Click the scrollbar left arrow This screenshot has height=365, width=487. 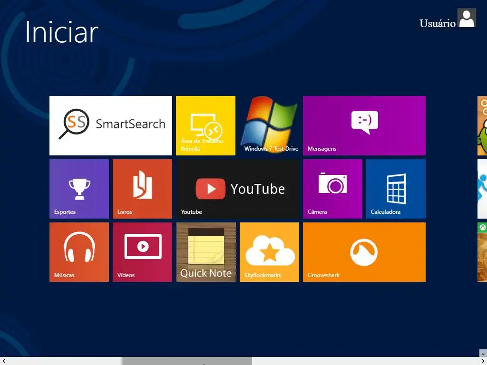click(x=4, y=361)
